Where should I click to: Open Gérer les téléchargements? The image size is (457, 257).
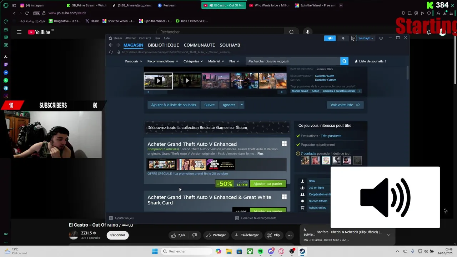(x=256, y=218)
